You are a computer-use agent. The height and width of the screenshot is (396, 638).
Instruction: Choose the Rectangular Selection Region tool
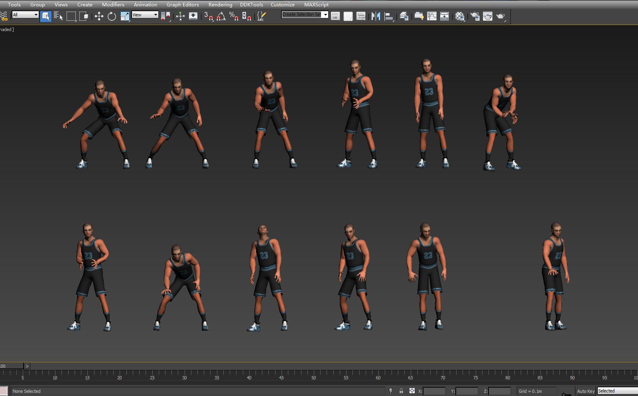click(71, 16)
